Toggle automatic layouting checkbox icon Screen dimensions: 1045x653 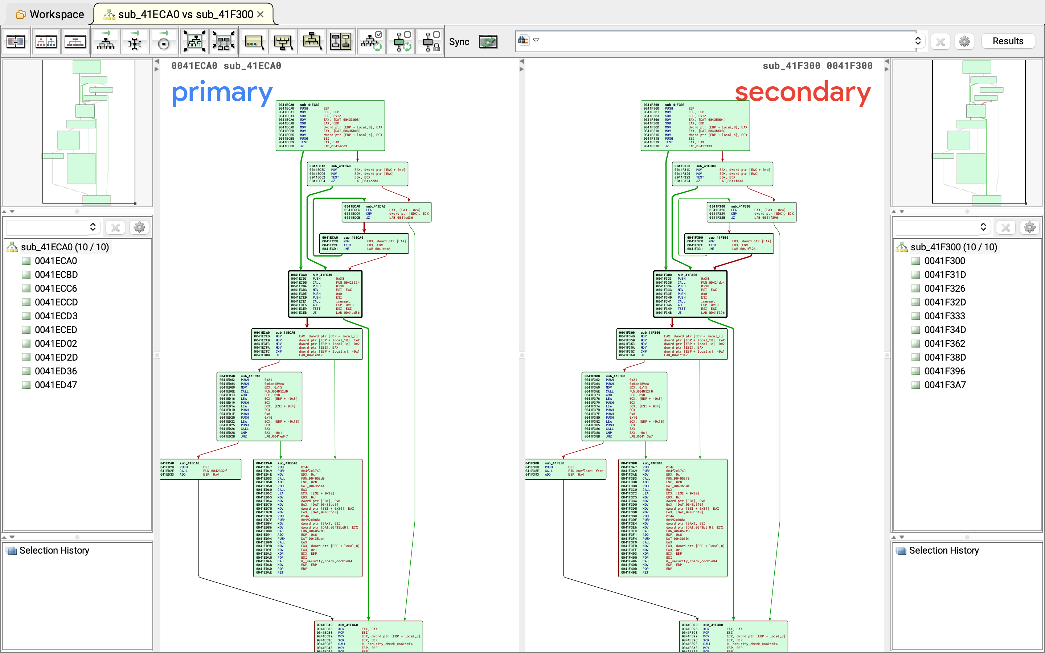372,42
